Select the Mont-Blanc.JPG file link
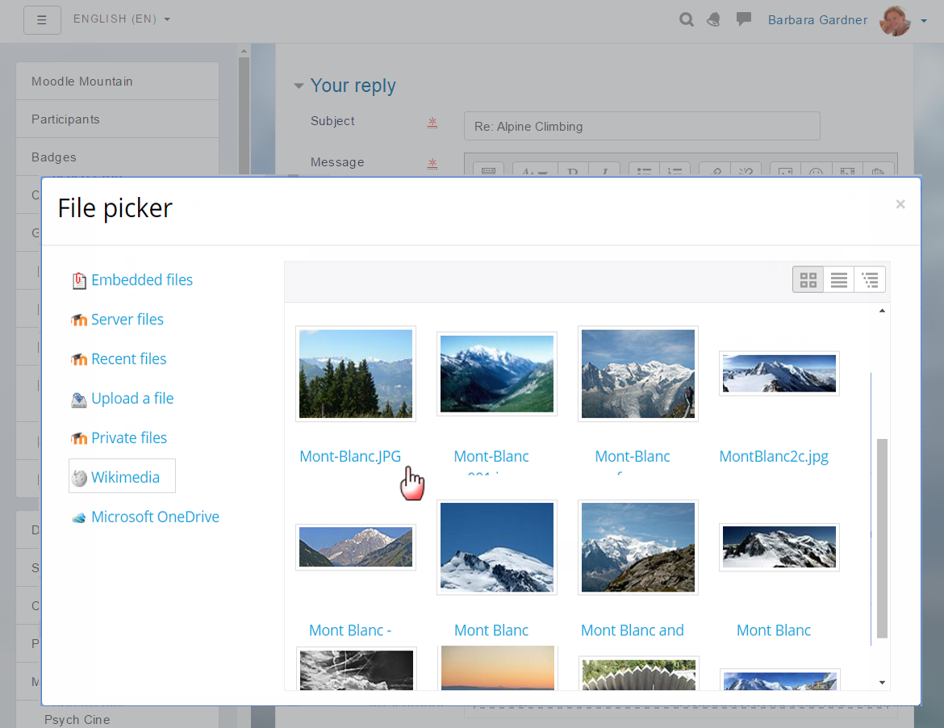 (350, 456)
